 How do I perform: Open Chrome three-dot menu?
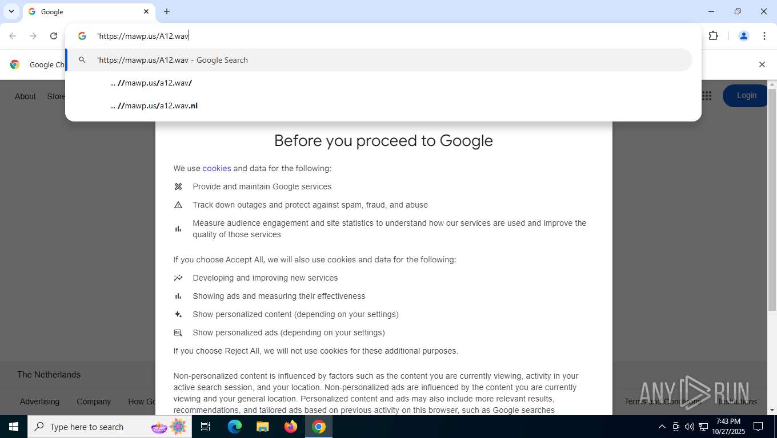[x=764, y=36]
